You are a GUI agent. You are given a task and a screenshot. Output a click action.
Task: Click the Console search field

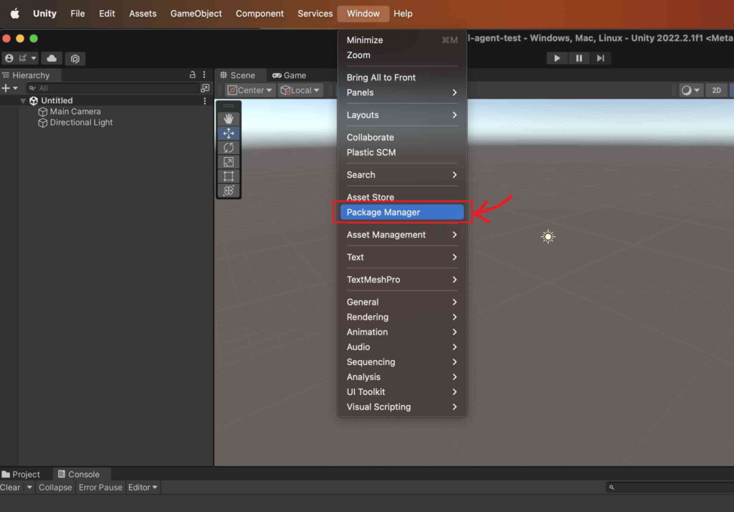click(x=669, y=487)
